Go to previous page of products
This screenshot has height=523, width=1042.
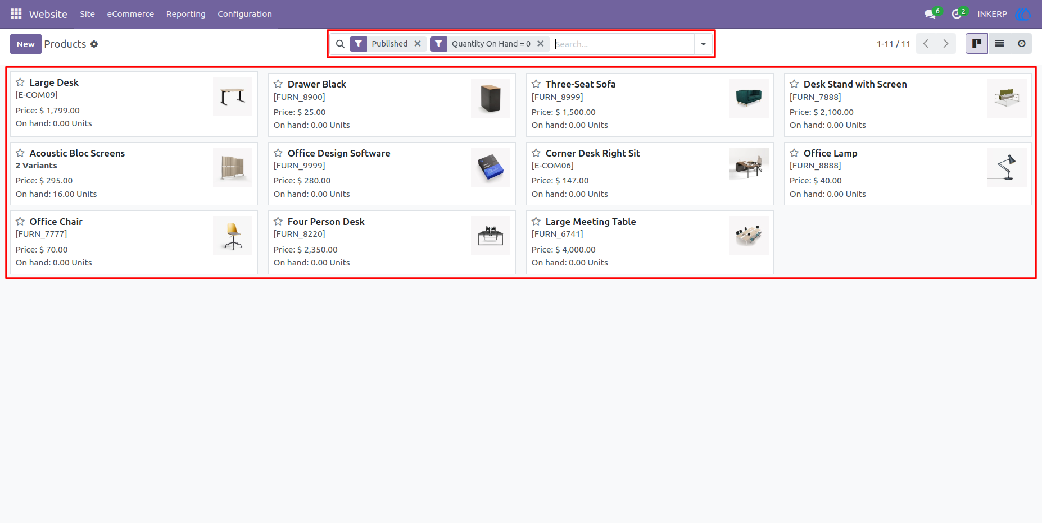pos(926,43)
